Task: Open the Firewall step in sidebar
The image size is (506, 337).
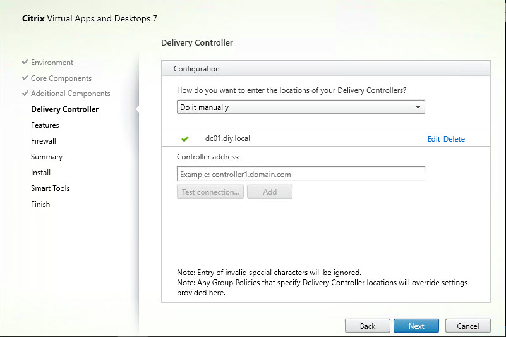Action: [x=44, y=141]
